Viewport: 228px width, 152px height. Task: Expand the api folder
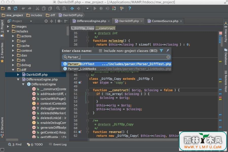point(13,41)
